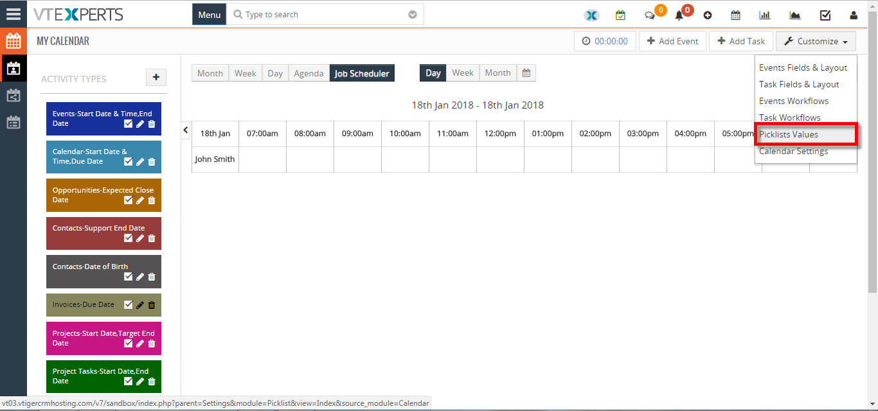
Task: Open Events Workflows option
Action: click(794, 101)
